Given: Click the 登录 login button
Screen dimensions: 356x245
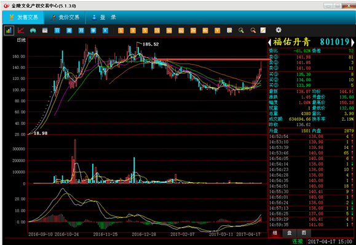Looking at the screenshot, I should [104, 17].
